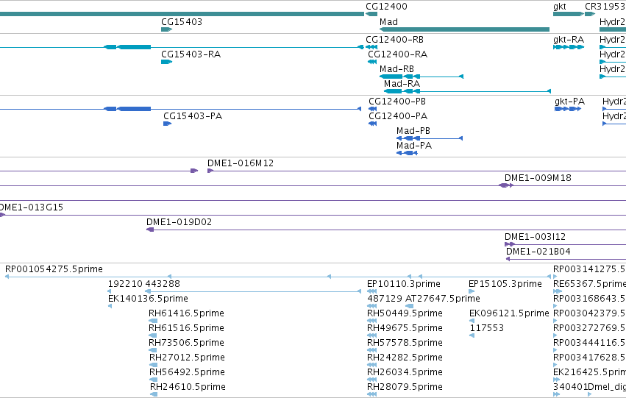Viewport: 626px width, 398px height.
Task: Click the CG12400-PA protein label
Action: [x=398, y=116]
